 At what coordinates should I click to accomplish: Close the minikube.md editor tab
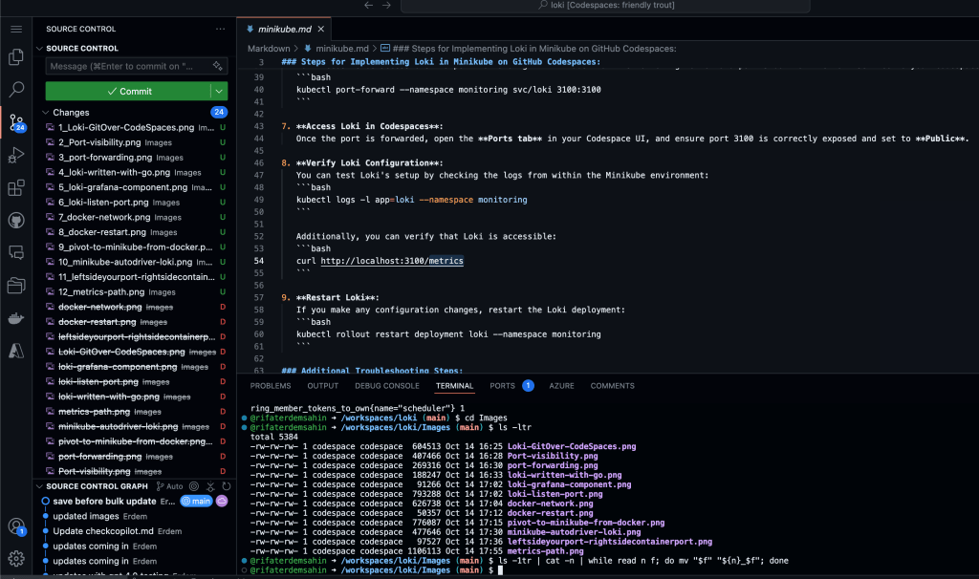(321, 30)
